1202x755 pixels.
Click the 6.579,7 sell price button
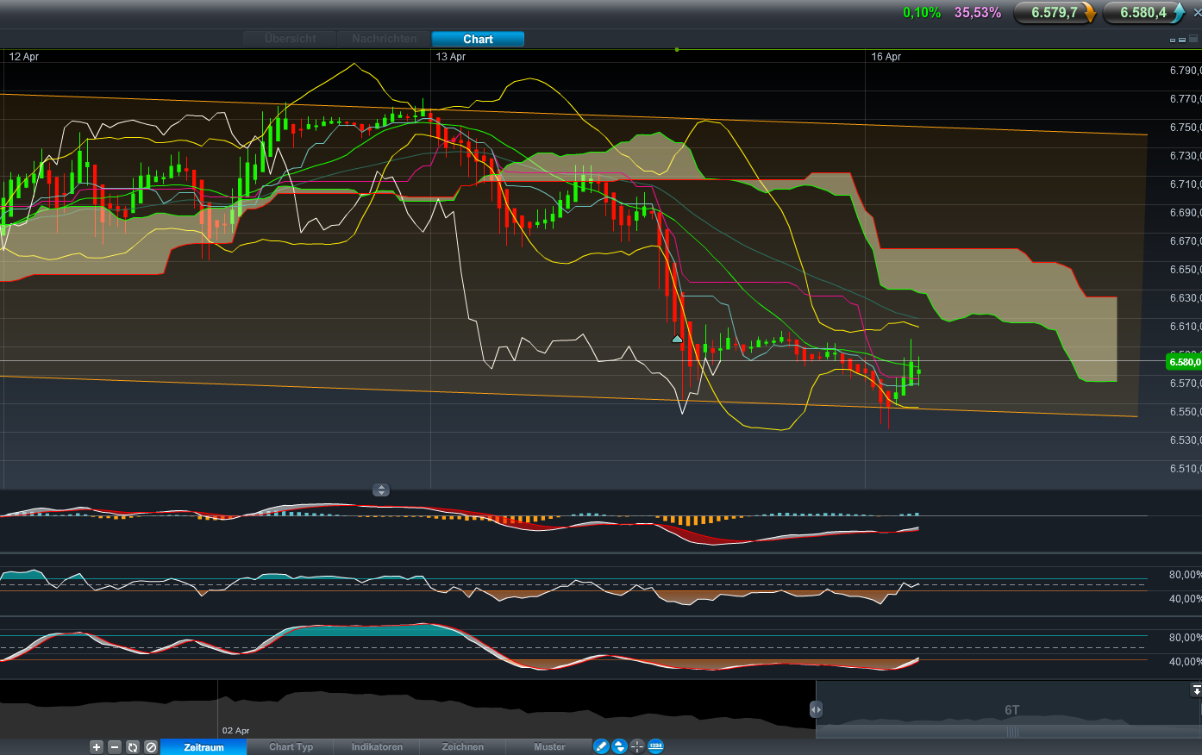(x=1054, y=13)
